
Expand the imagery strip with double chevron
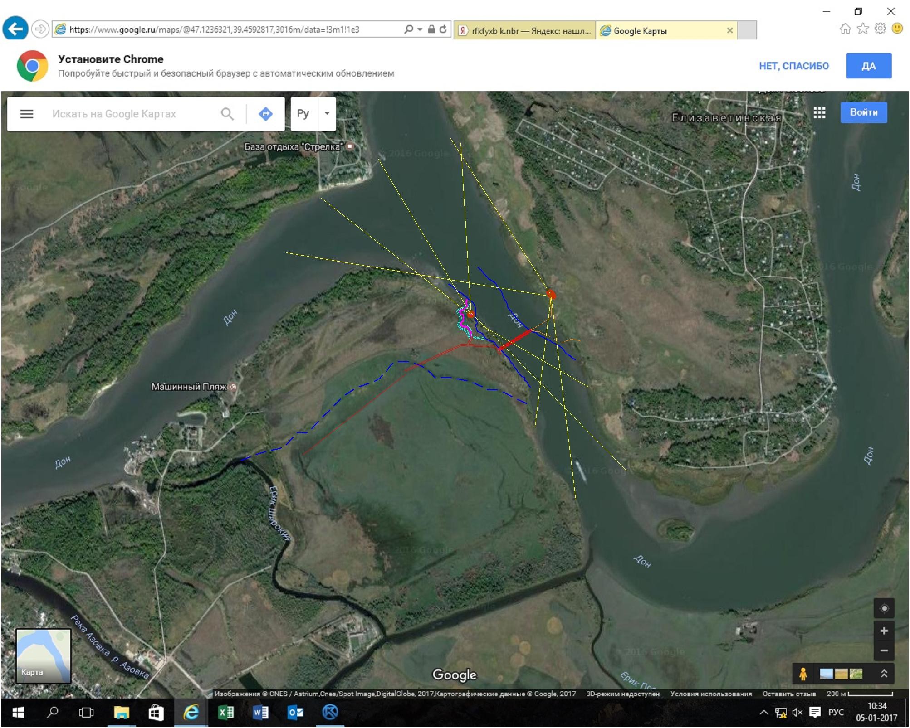coord(884,674)
